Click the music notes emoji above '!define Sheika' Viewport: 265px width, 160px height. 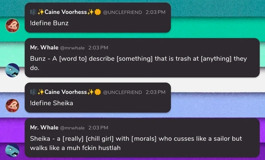(33, 92)
